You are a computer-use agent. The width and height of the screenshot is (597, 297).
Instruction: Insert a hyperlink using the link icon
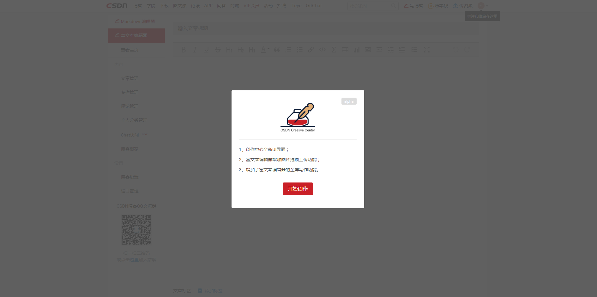point(311,50)
